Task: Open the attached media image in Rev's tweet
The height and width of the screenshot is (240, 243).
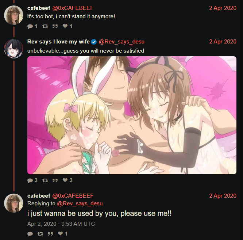Action: (132, 115)
